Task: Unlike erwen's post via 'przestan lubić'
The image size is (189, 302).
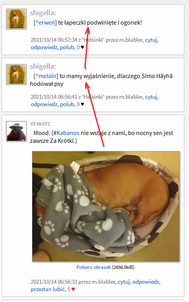Action: [x=48, y=289]
